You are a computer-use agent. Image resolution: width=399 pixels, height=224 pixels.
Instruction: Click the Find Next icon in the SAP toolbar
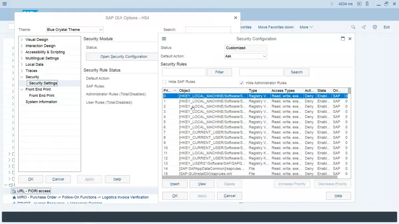click(364, 27)
